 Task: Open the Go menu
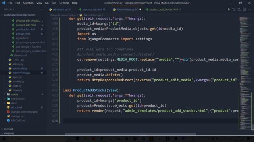(x=47, y=3)
